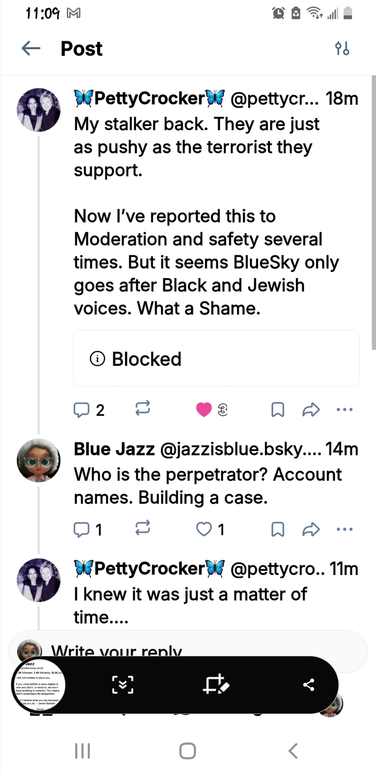376x775 pixels.
Task: Open more options on Blue Jazz's reply
Action: [344, 529]
